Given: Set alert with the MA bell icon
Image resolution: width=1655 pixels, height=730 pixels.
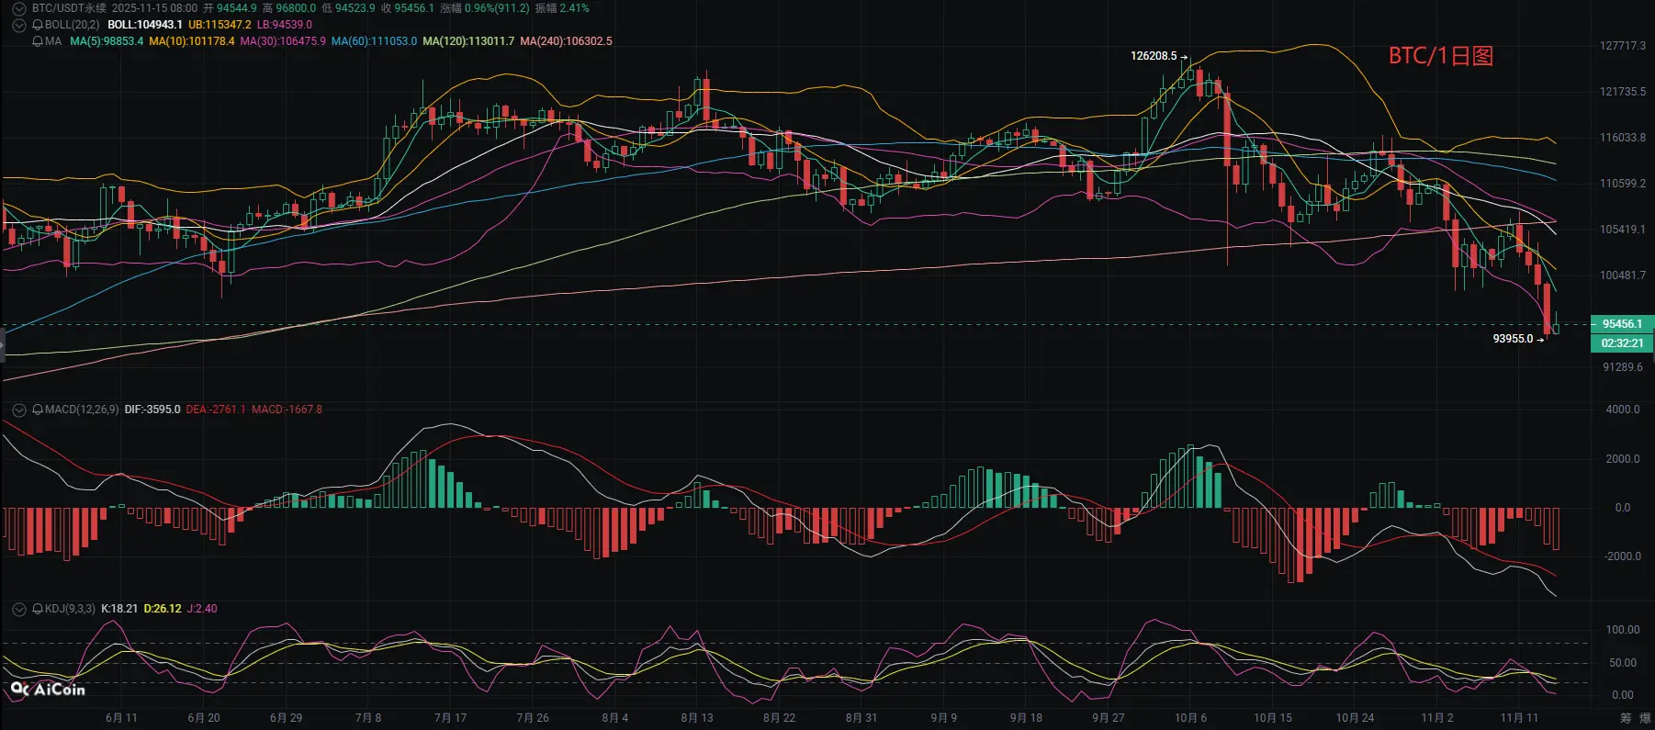Looking at the screenshot, I should [x=38, y=41].
